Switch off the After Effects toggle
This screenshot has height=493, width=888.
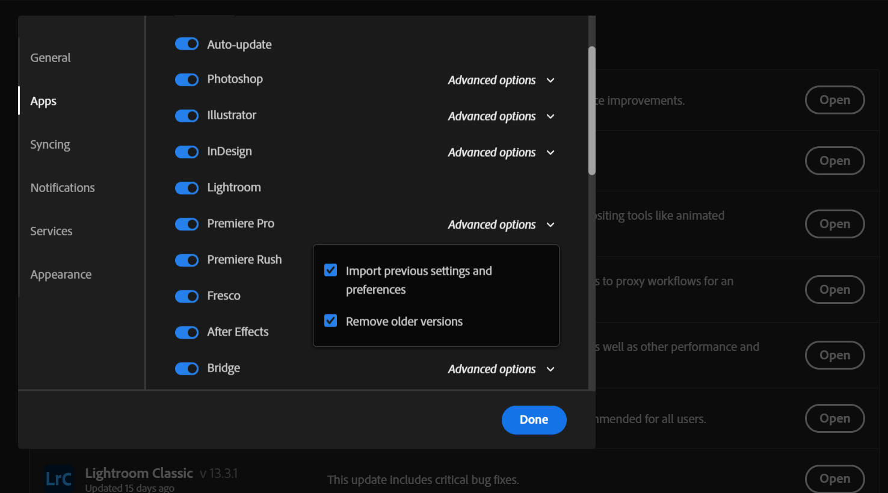click(187, 332)
